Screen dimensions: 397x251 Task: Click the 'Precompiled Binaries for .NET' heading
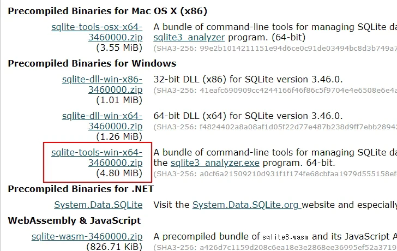(x=81, y=189)
